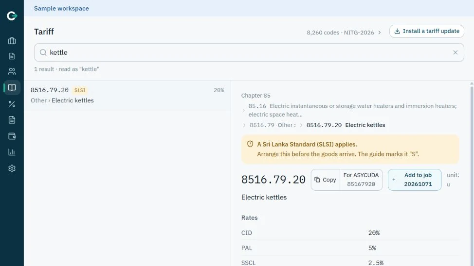Click the CID rate value 20%
Viewport: 474px width, 266px height.
(x=374, y=233)
